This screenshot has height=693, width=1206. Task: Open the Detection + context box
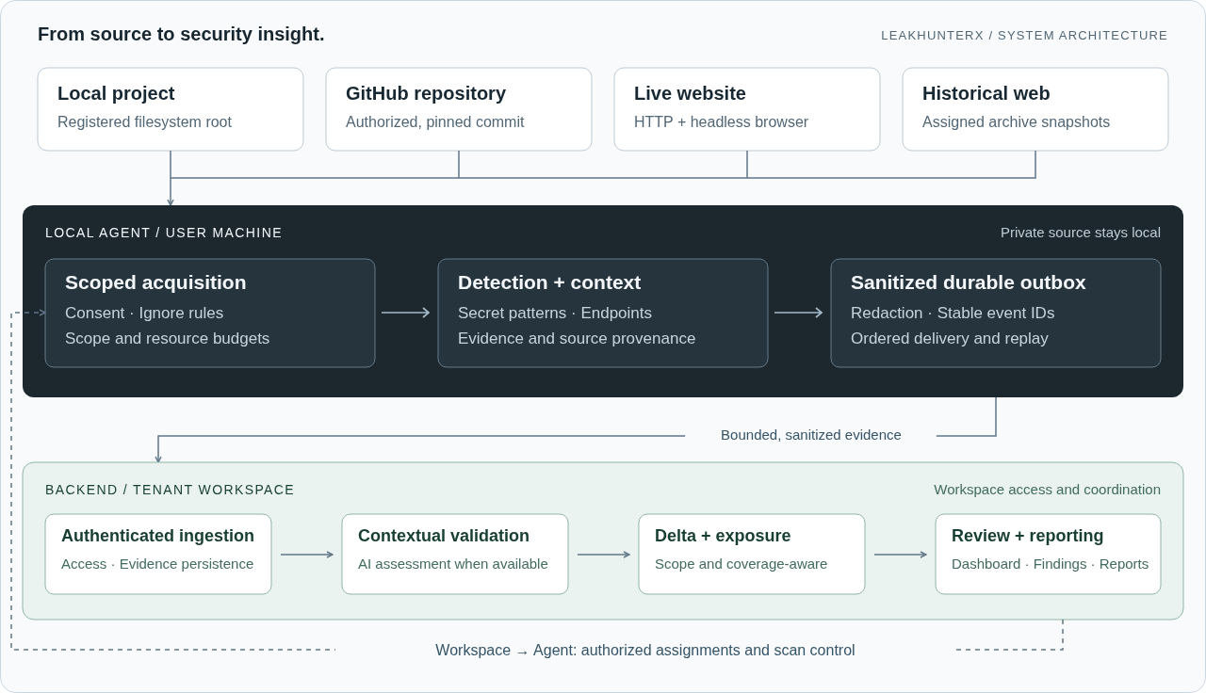coord(603,313)
